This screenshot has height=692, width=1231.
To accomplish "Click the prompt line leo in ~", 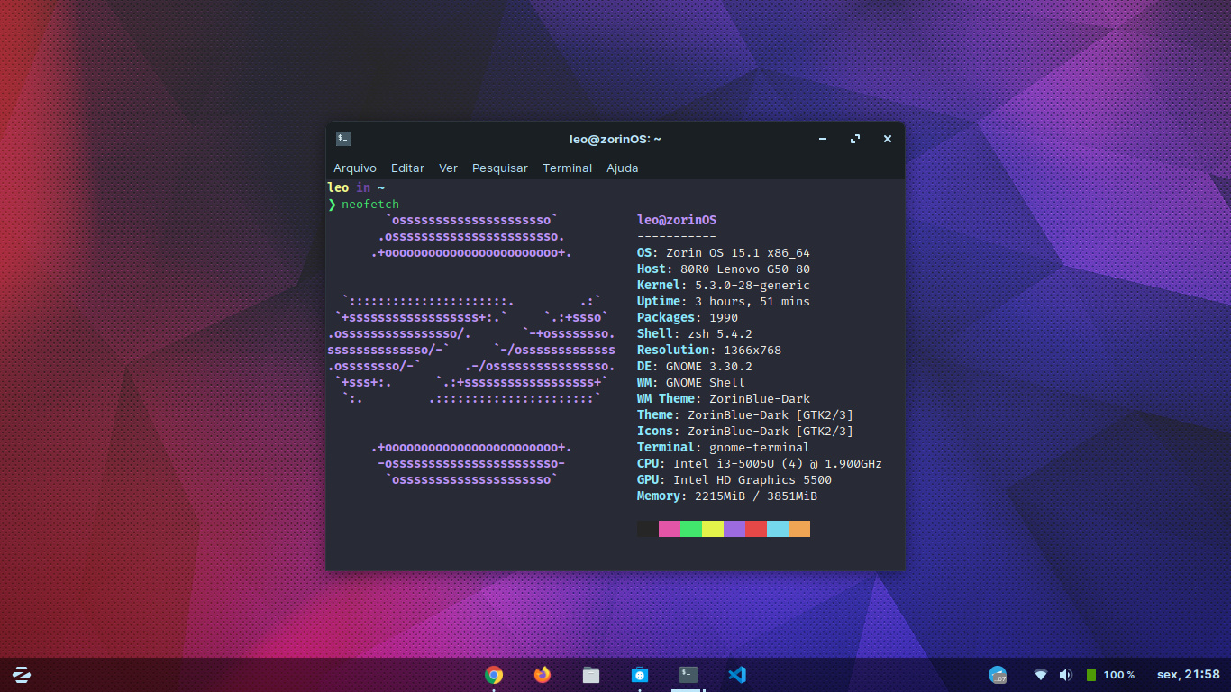I will [356, 188].
